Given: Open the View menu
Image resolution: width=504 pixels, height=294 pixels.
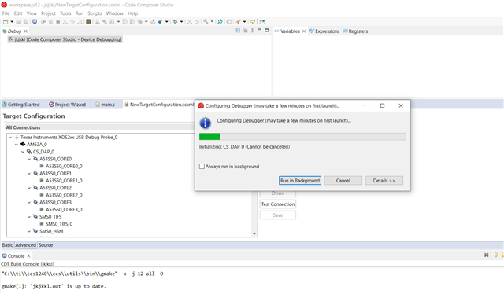Looking at the screenshot, I should (x=31, y=13).
